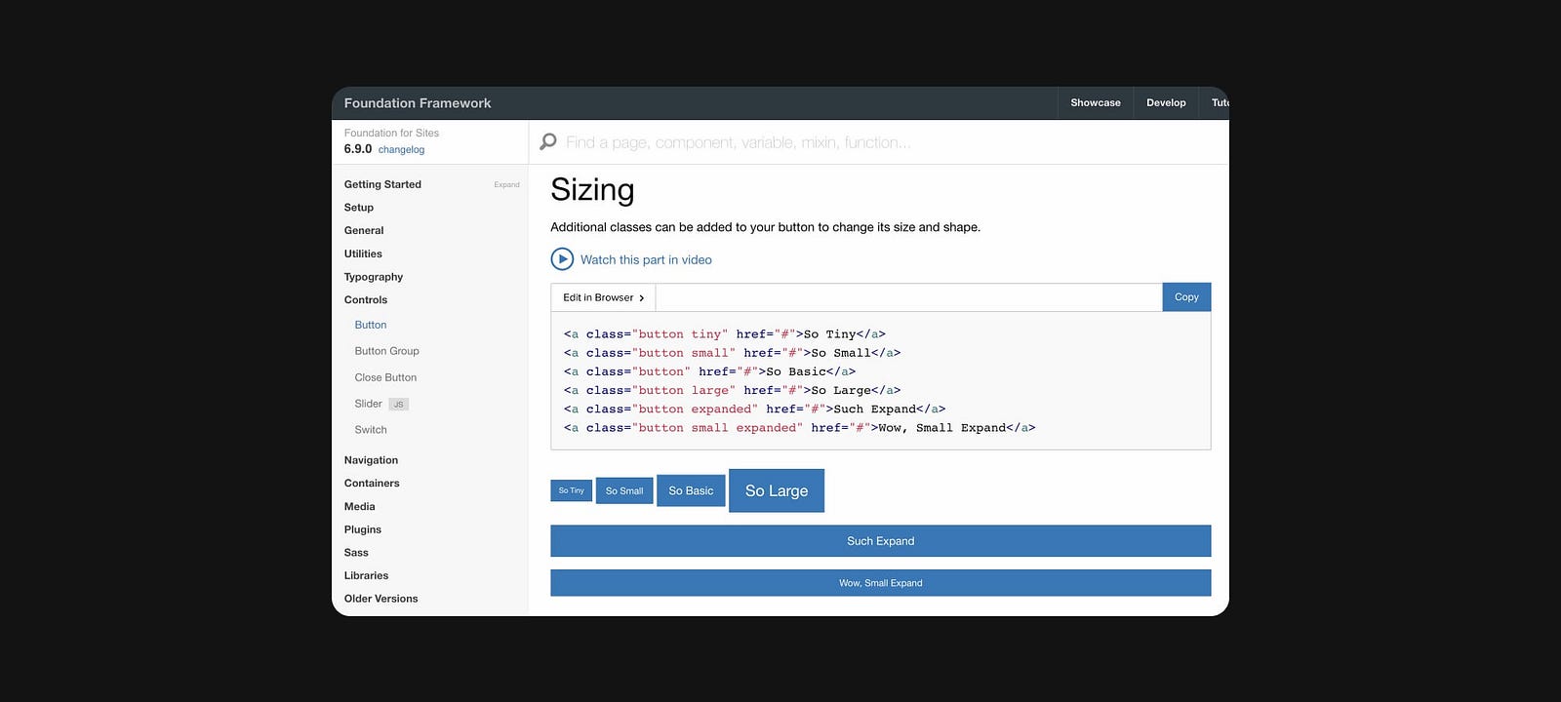Open the General sidebar section
1561x702 pixels.
pos(364,231)
